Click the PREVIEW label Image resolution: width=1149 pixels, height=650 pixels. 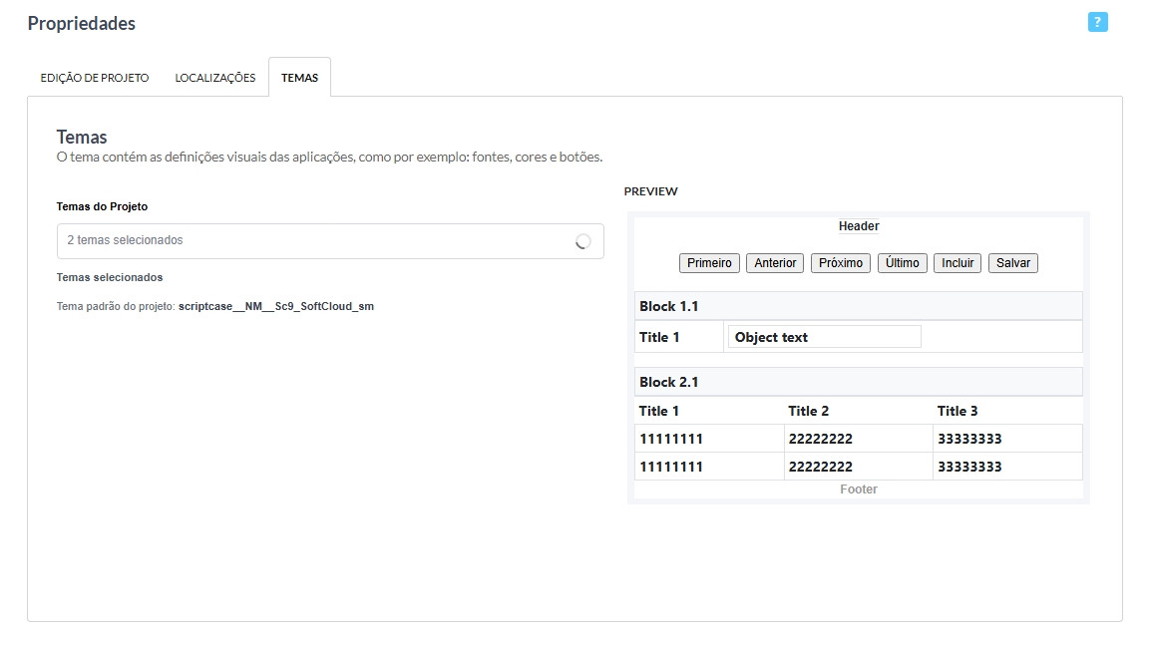[650, 191]
